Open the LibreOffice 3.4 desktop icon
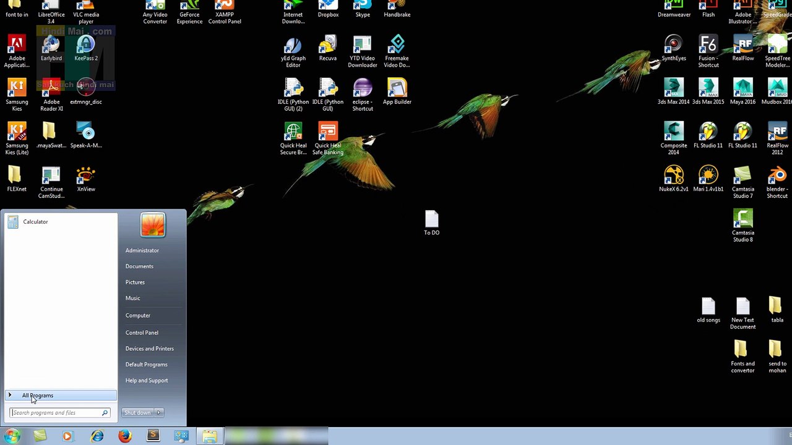The width and height of the screenshot is (792, 445). pos(51,12)
